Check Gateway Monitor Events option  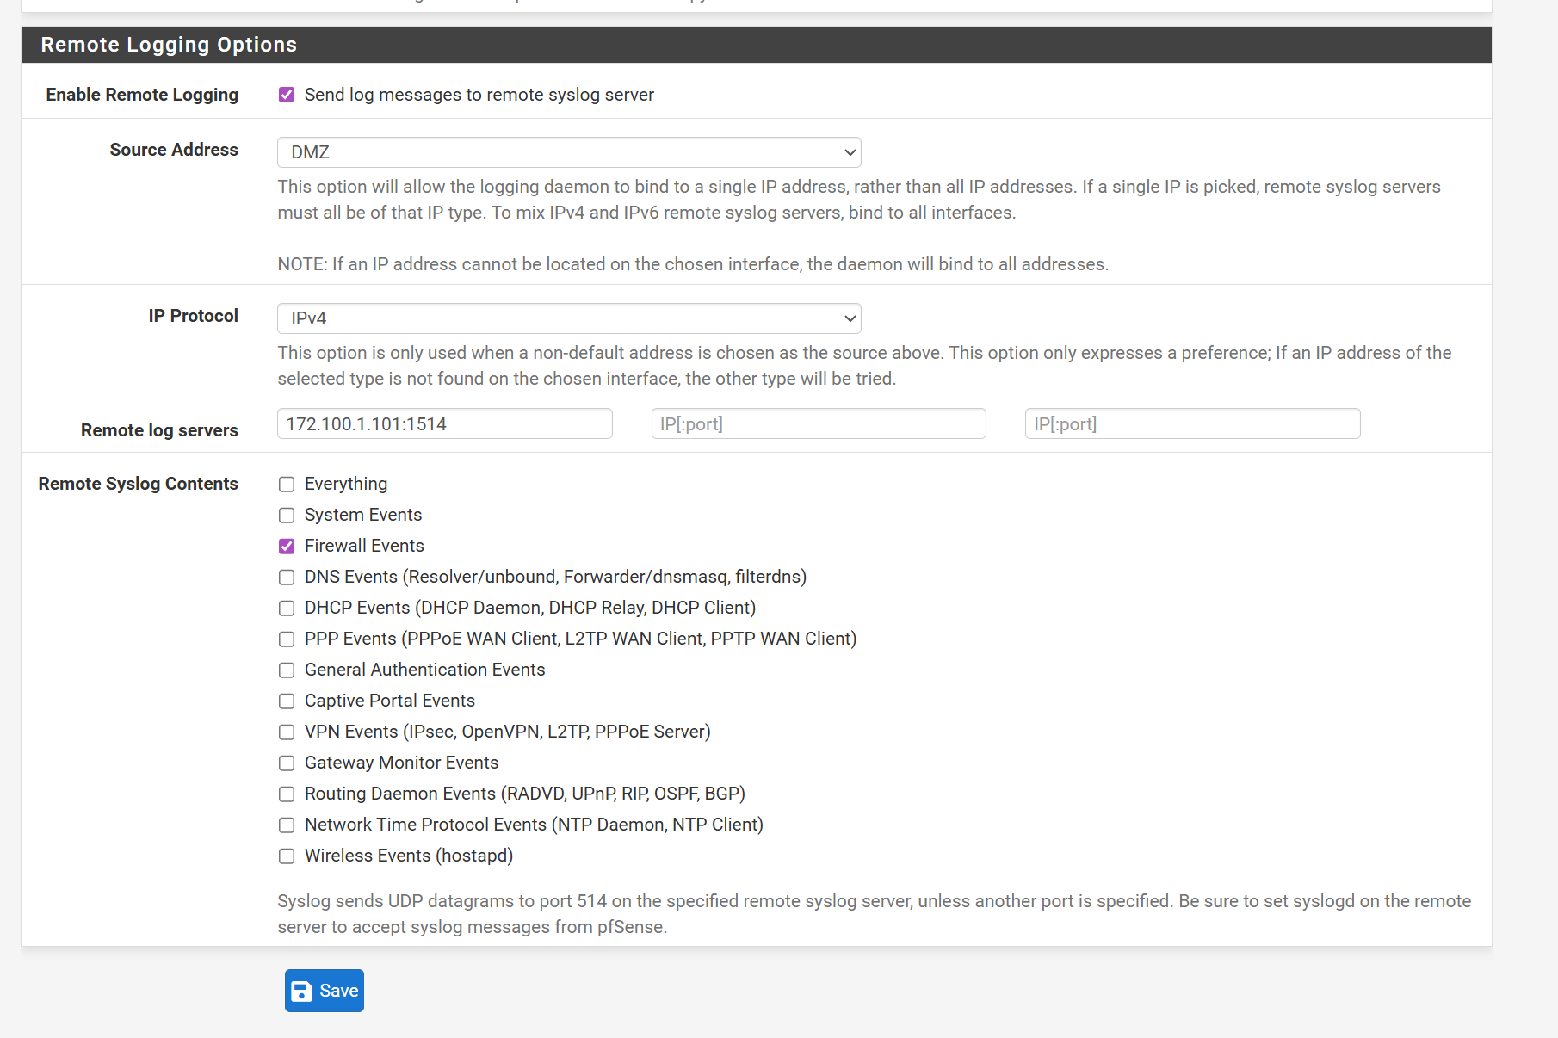click(x=287, y=763)
